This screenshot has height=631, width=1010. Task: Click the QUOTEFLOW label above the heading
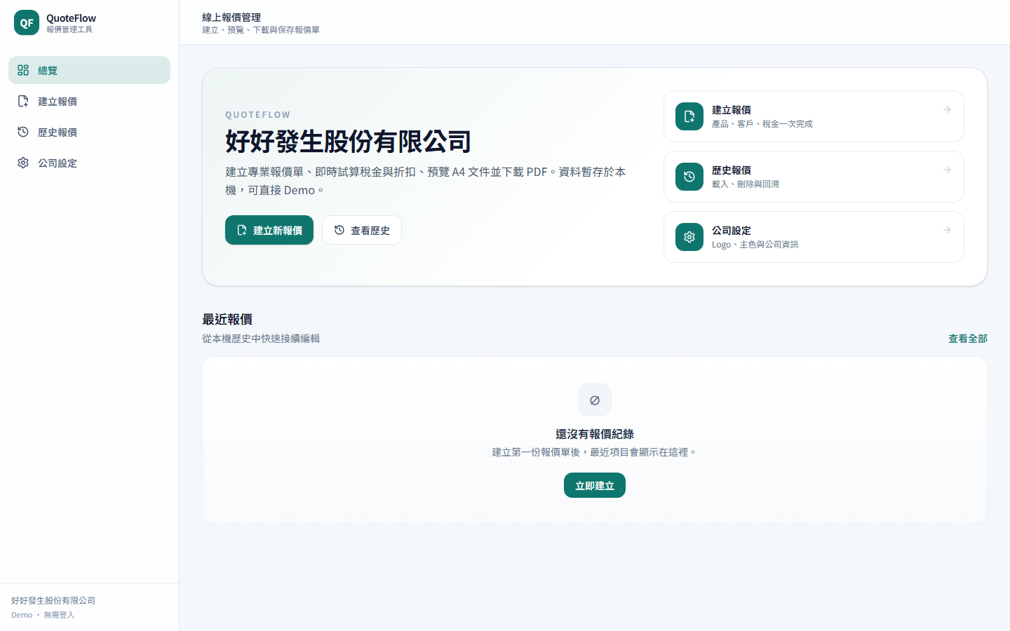(257, 114)
